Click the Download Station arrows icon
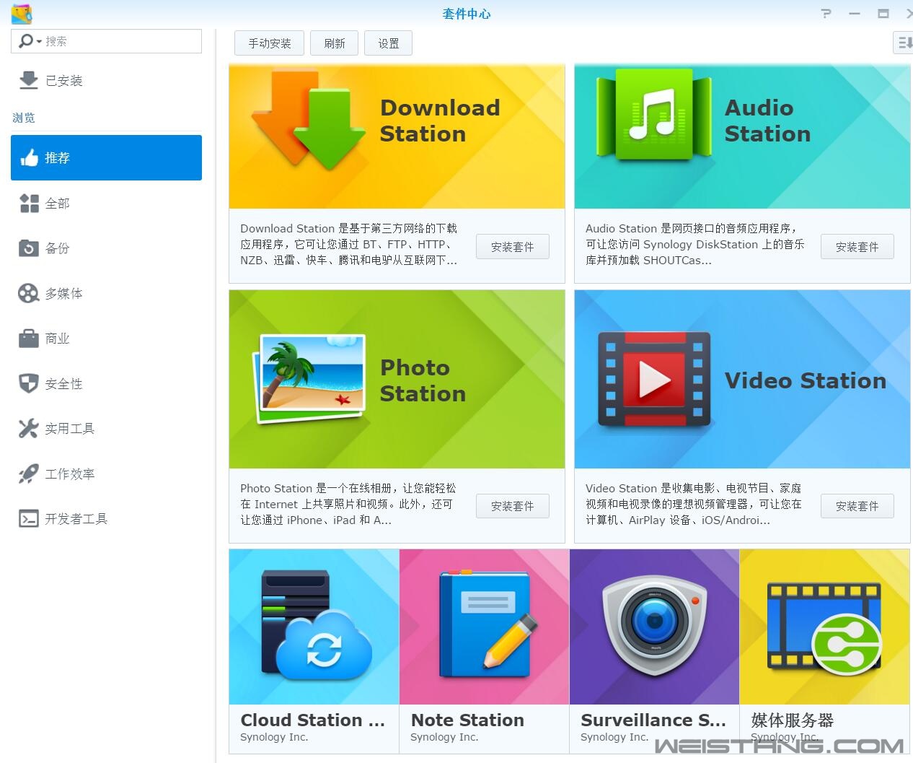913x763 pixels. tap(309, 119)
